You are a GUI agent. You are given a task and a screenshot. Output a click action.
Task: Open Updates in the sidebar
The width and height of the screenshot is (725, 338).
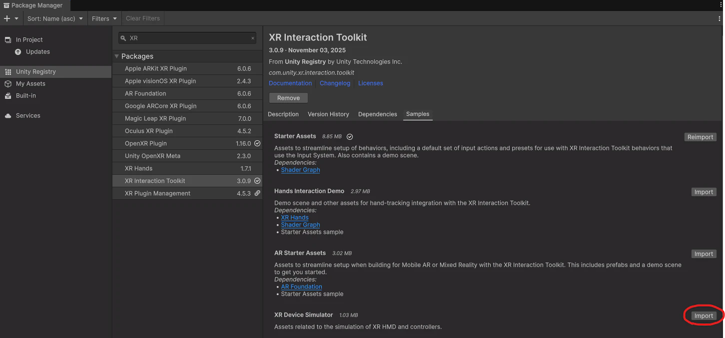[37, 52]
